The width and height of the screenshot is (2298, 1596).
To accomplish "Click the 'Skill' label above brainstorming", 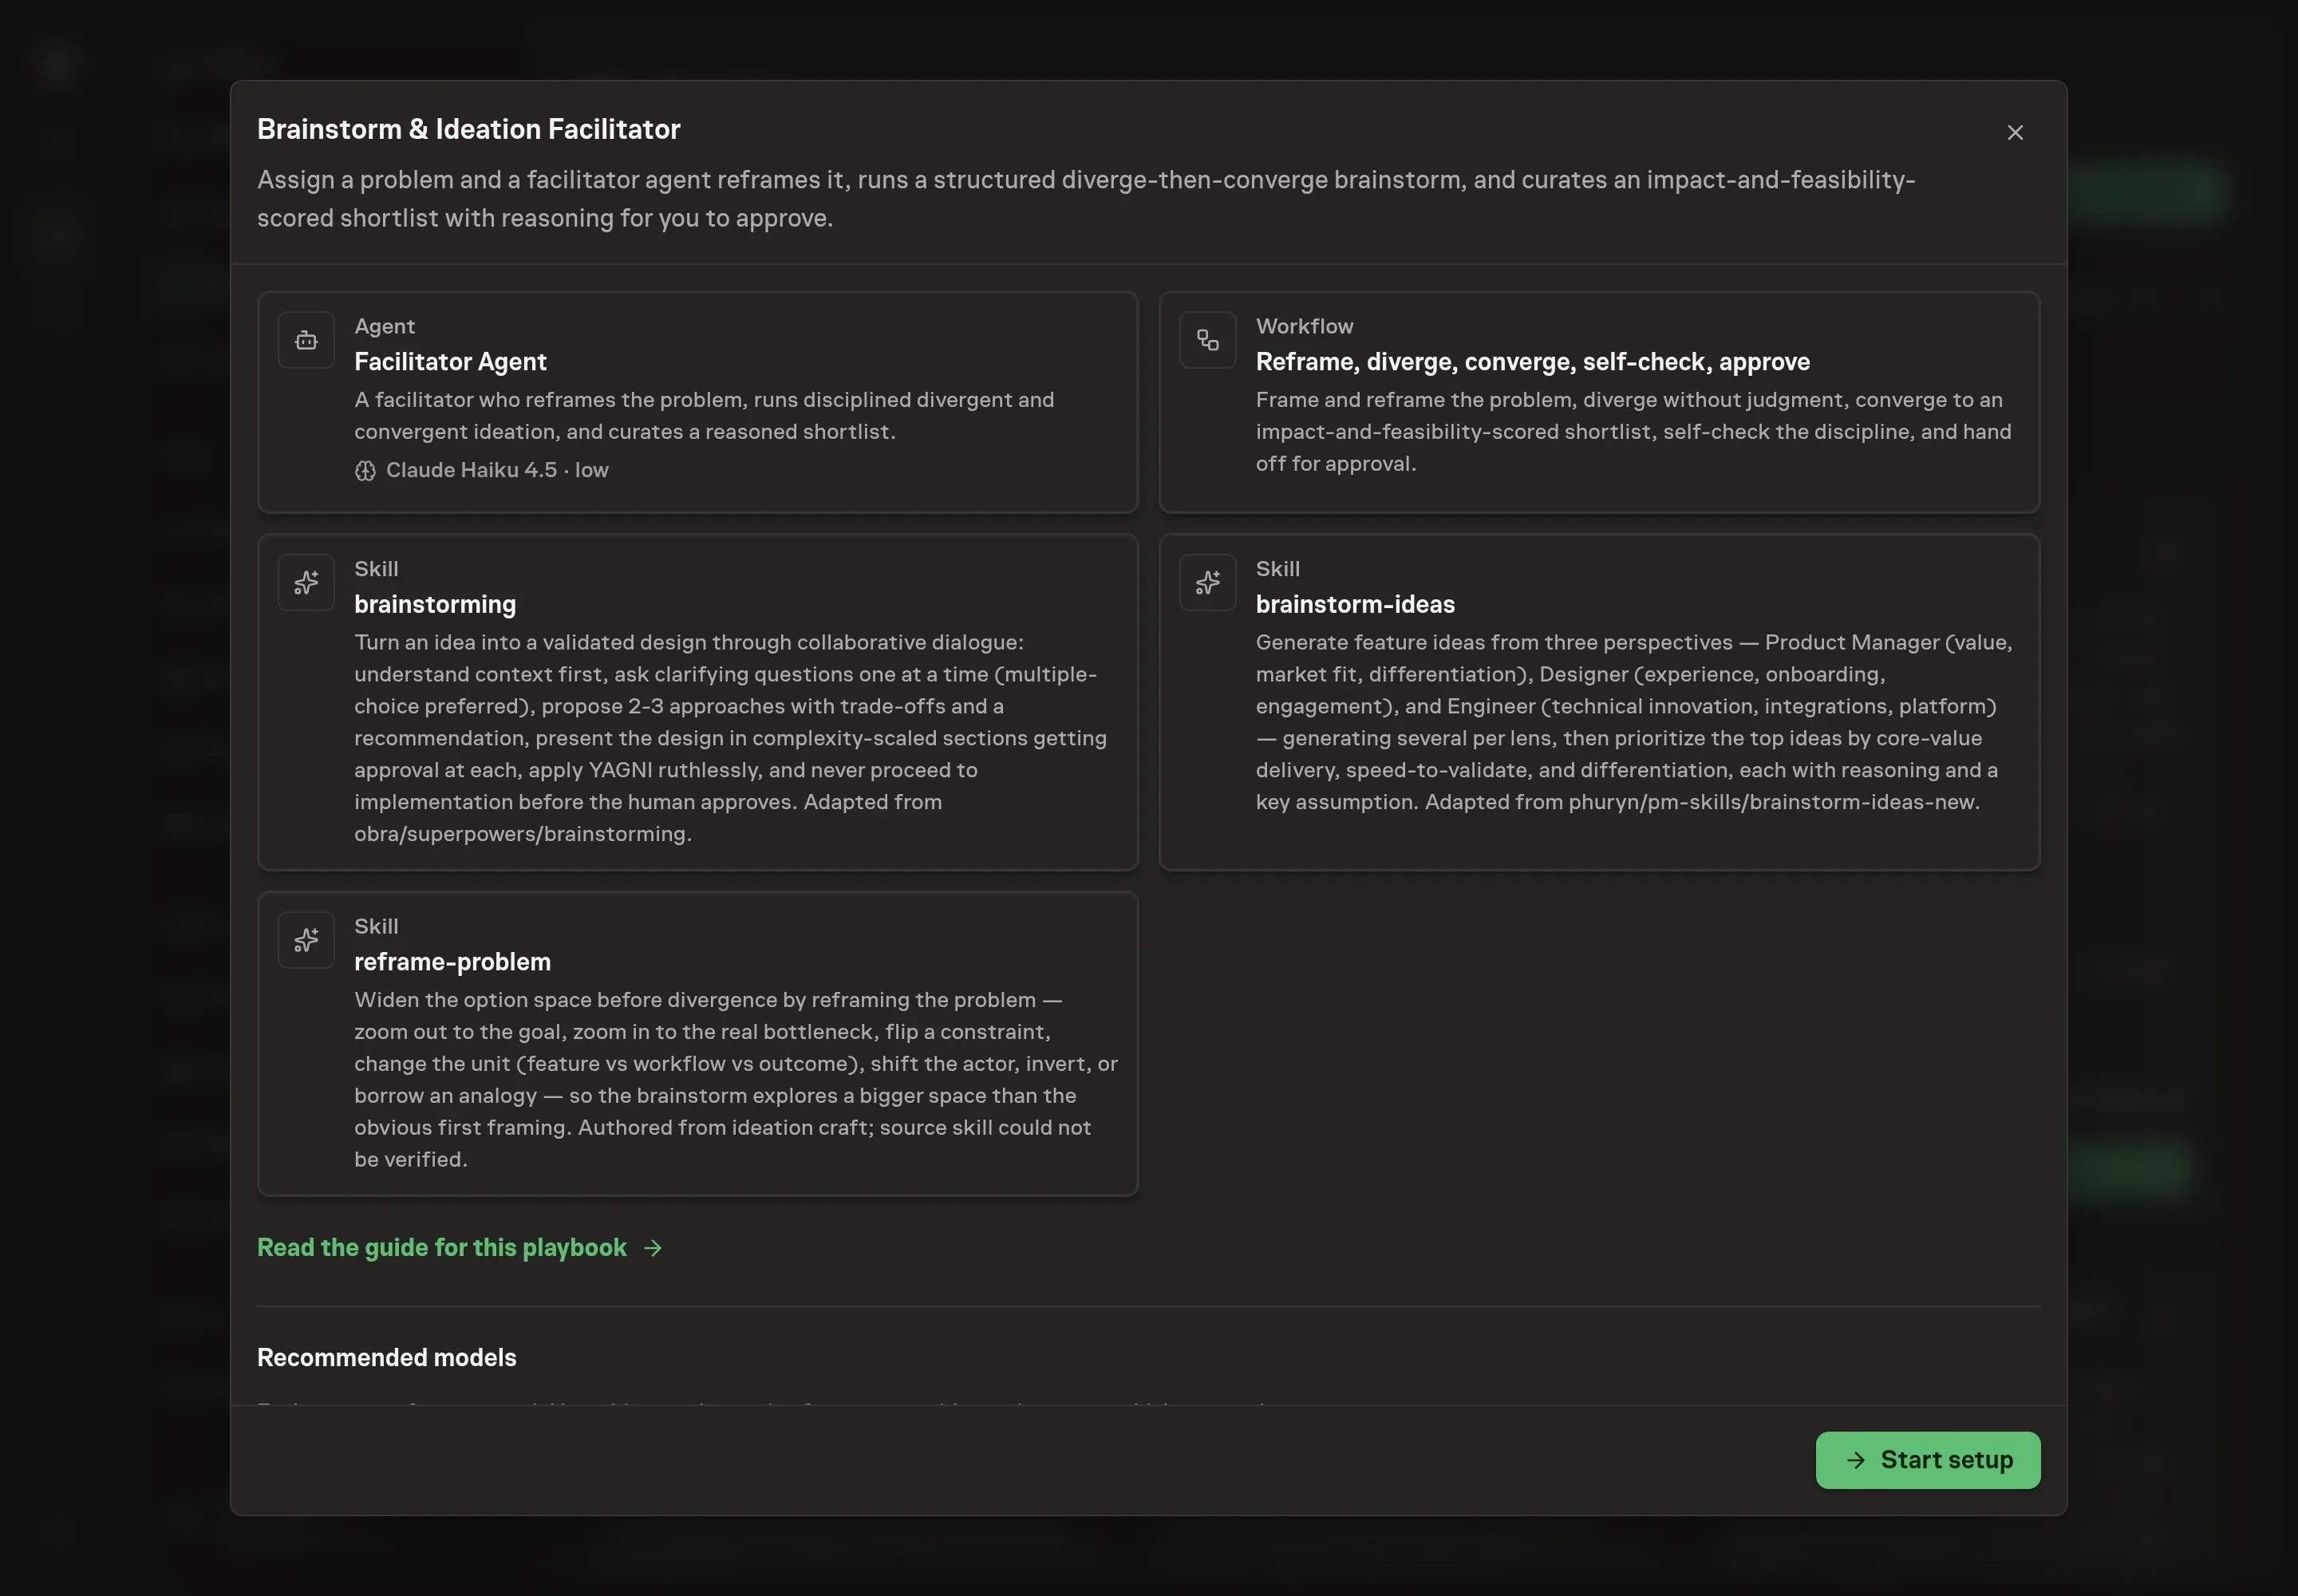I will pyautogui.click(x=376, y=568).
